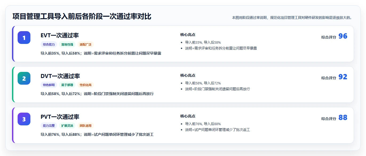
Task: Click bullet 导入前76%, 导入后88%
Action: pos(203,124)
